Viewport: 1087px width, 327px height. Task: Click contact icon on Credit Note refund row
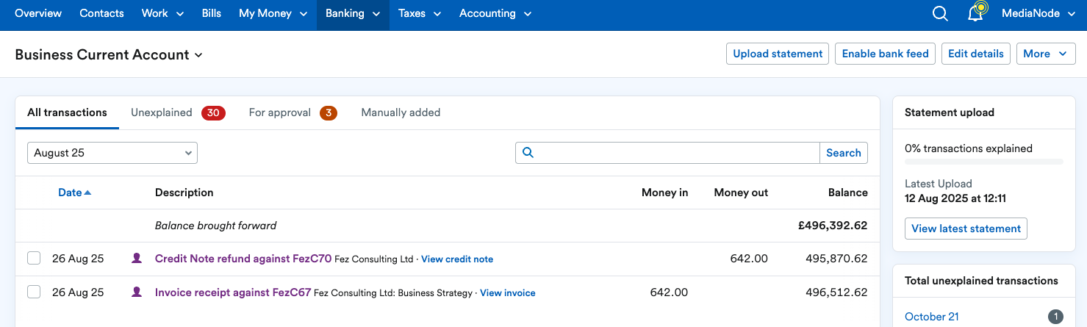point(136,259)
